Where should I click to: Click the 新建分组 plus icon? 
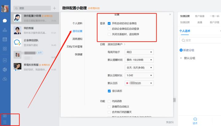coord(181,50)
